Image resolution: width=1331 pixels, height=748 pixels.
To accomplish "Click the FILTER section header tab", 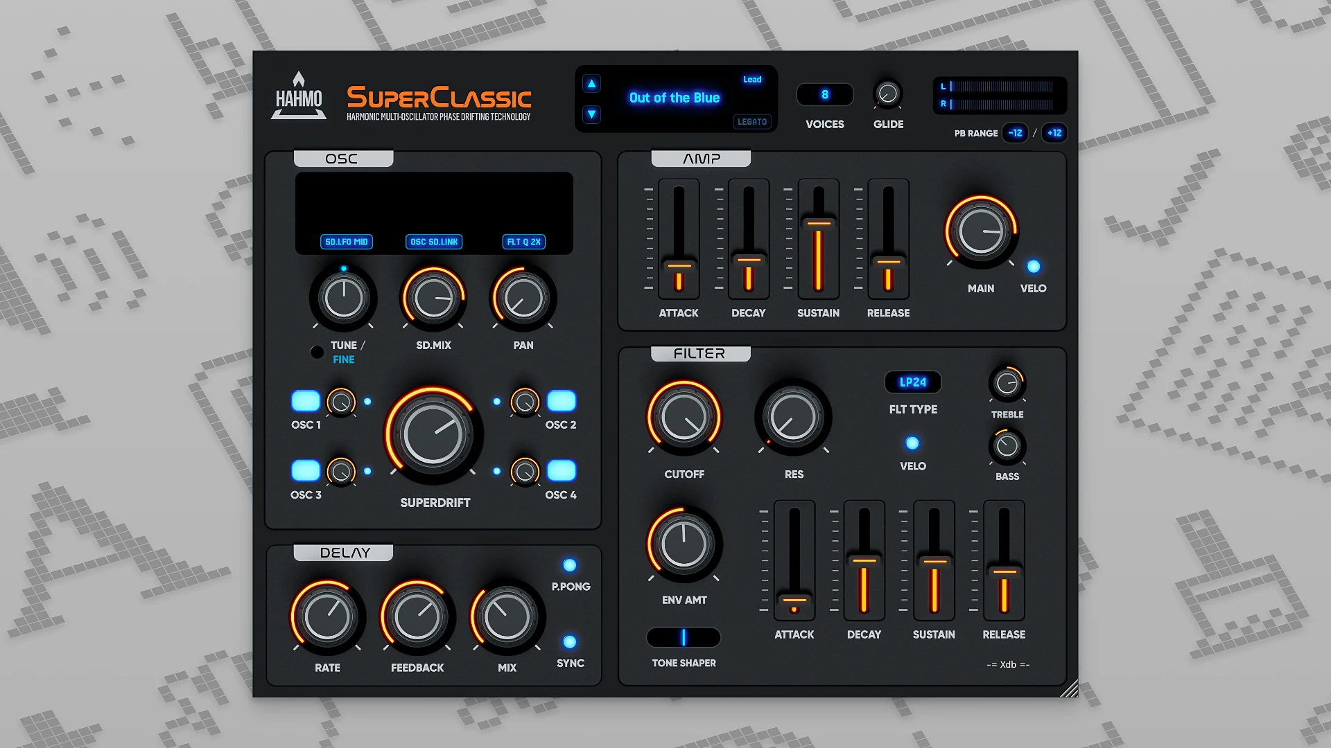I will click(700, 353).
